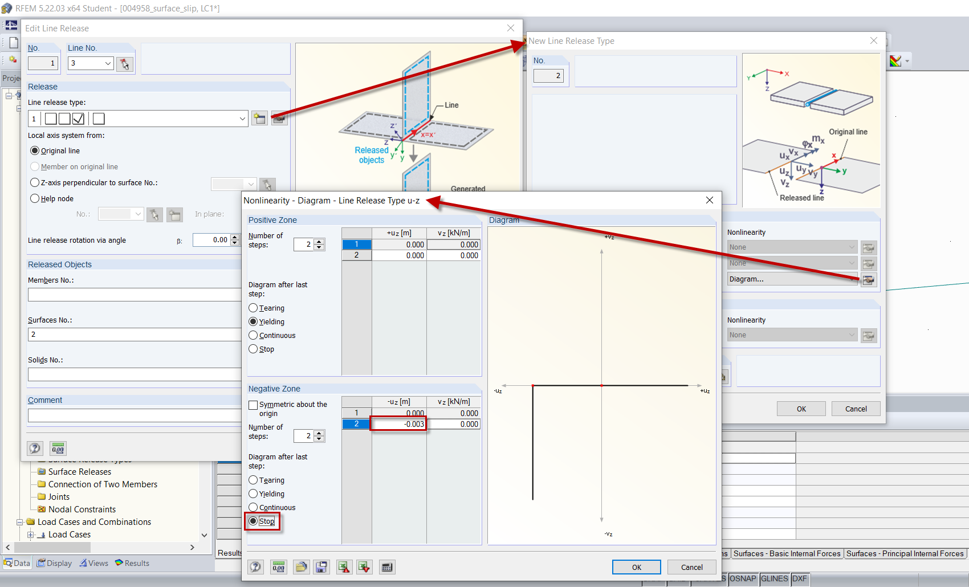Switch to Results navigator tab
The image size is (969, 587).
tap(132, 563)
